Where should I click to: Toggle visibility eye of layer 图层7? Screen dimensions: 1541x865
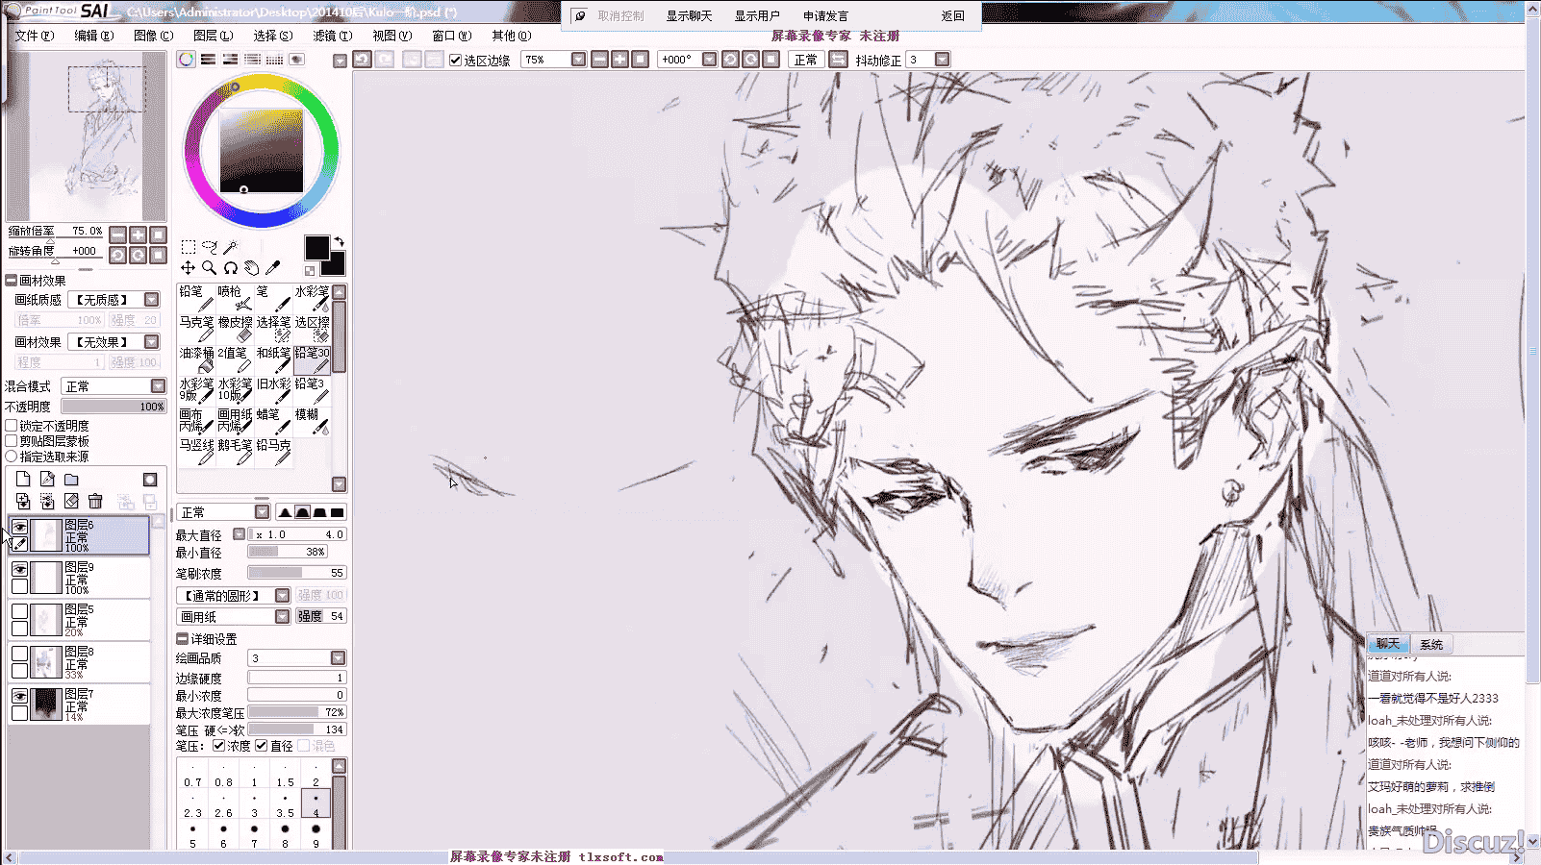[x=19, y=696]
